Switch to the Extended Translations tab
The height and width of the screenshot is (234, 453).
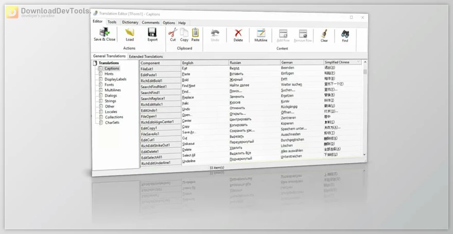[x=146, y=57]
